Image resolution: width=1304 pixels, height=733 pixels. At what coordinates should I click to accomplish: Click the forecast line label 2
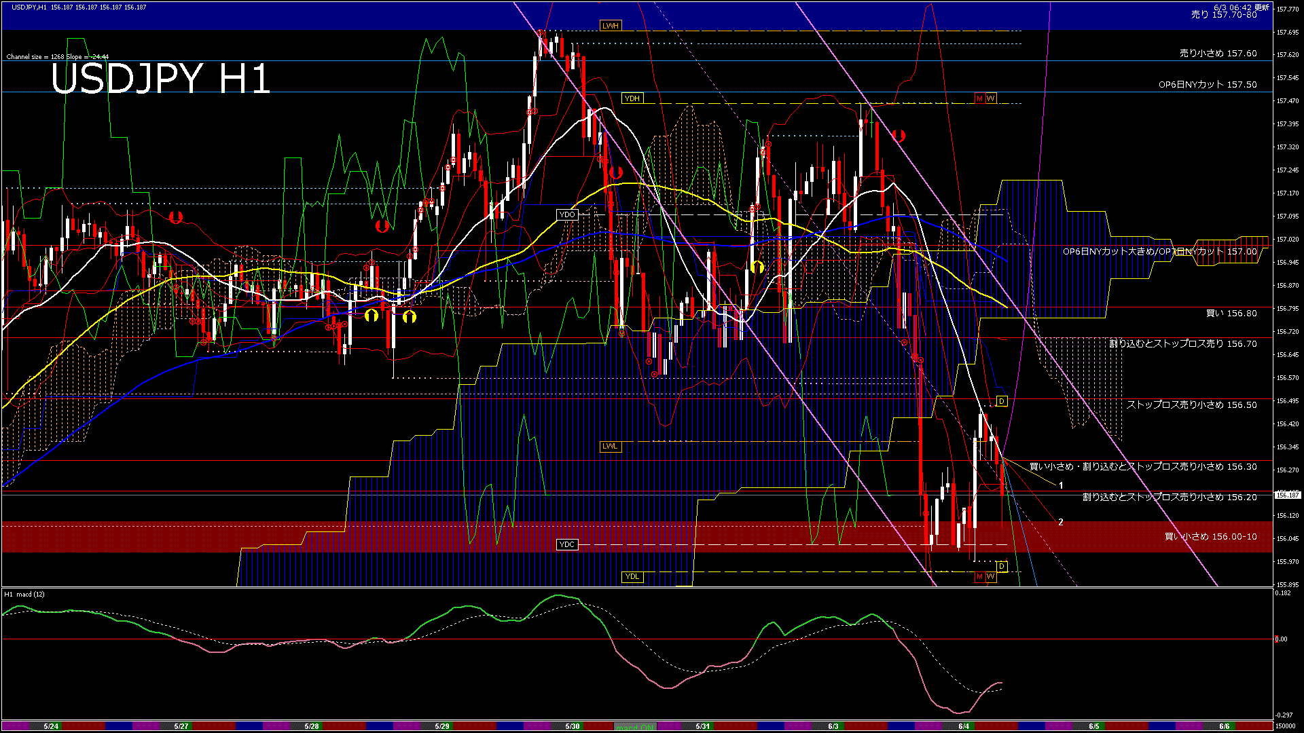click(1061, 522)
